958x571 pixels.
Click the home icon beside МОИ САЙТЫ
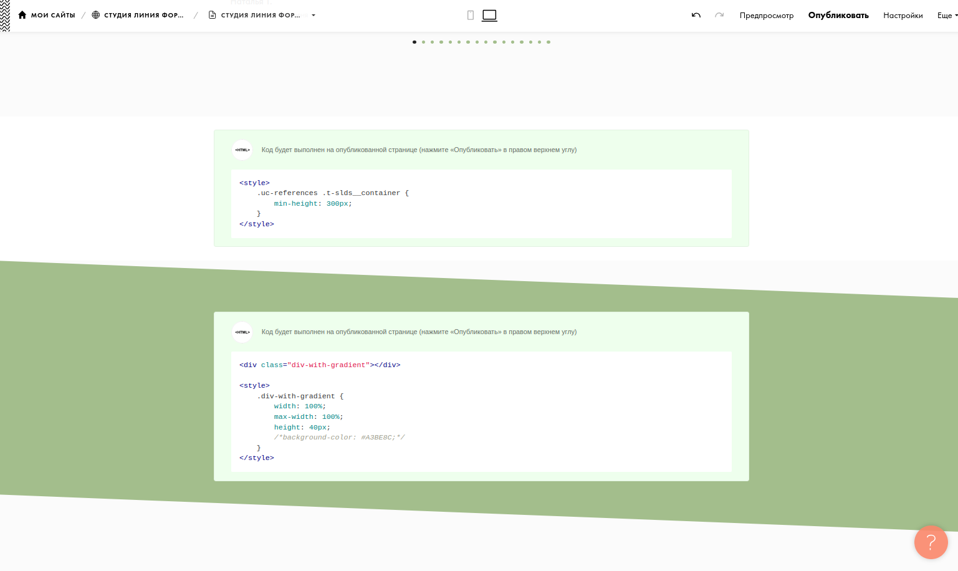click(22, 15)
